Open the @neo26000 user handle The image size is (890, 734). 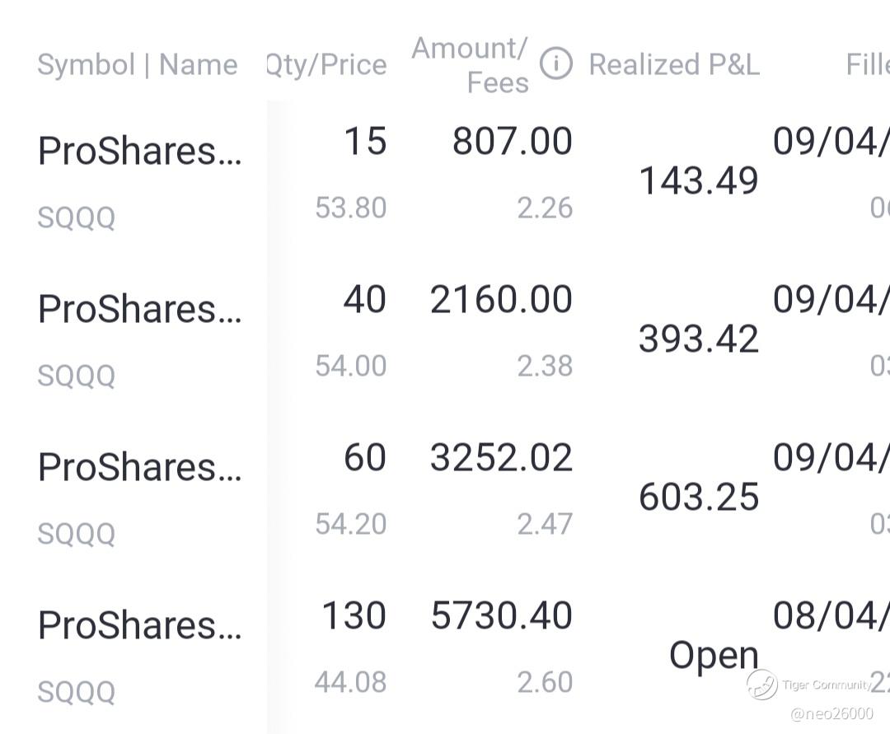click(831, 713)
